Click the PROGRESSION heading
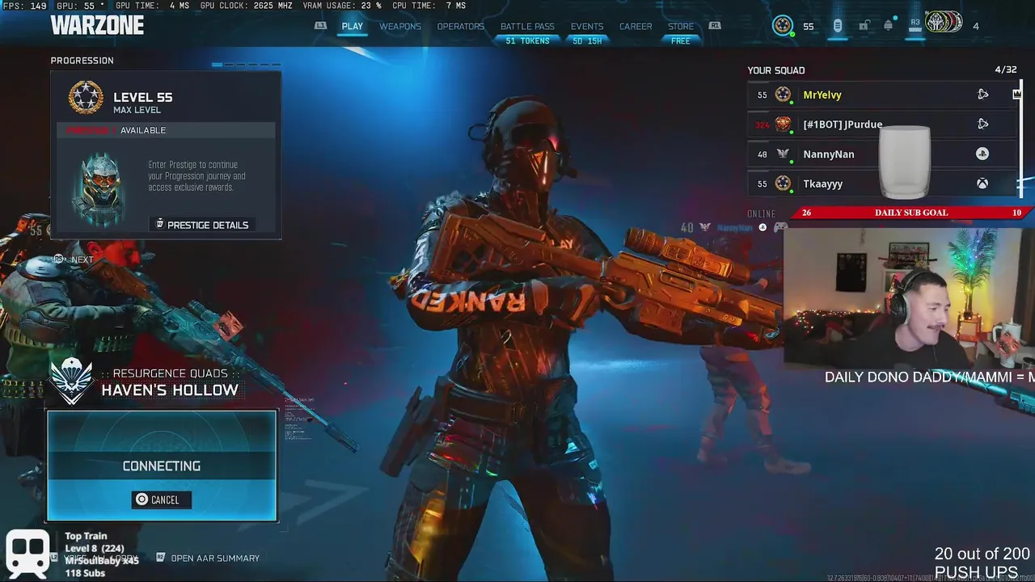Screen dimensions: 1035x582 [82, 61]
